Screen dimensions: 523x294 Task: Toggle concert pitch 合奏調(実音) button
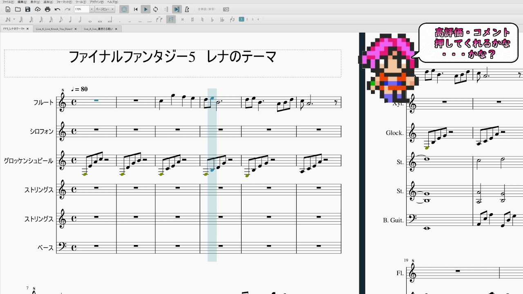point(207,9)
